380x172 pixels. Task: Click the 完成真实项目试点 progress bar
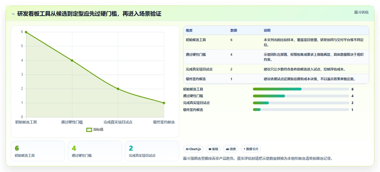(301, 103)
